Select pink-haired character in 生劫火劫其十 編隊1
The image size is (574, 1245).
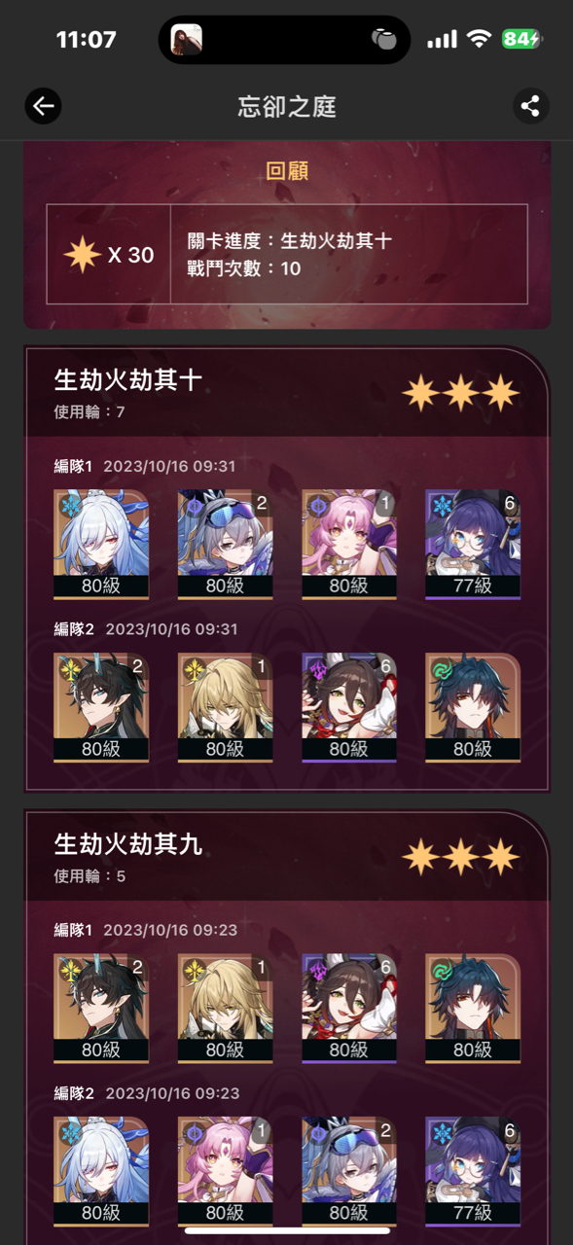[349, 545]
